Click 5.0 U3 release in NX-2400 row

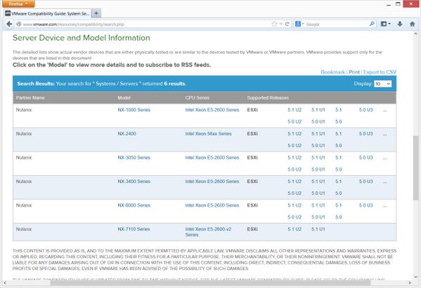click(x=365, y=134)
